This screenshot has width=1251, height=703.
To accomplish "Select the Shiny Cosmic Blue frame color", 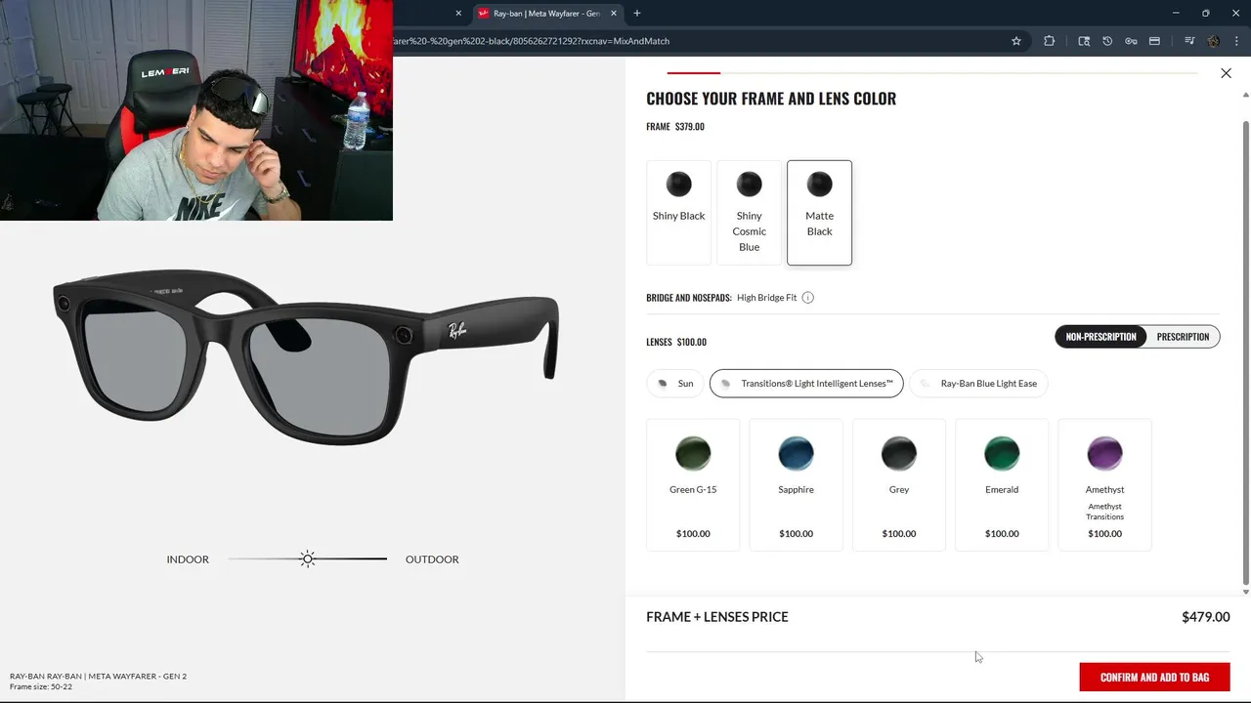I will (x=750, y=213).
